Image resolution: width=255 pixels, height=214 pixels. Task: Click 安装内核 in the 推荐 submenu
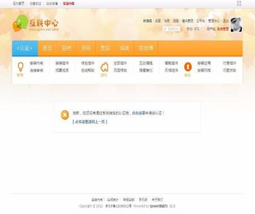(36, 63)
